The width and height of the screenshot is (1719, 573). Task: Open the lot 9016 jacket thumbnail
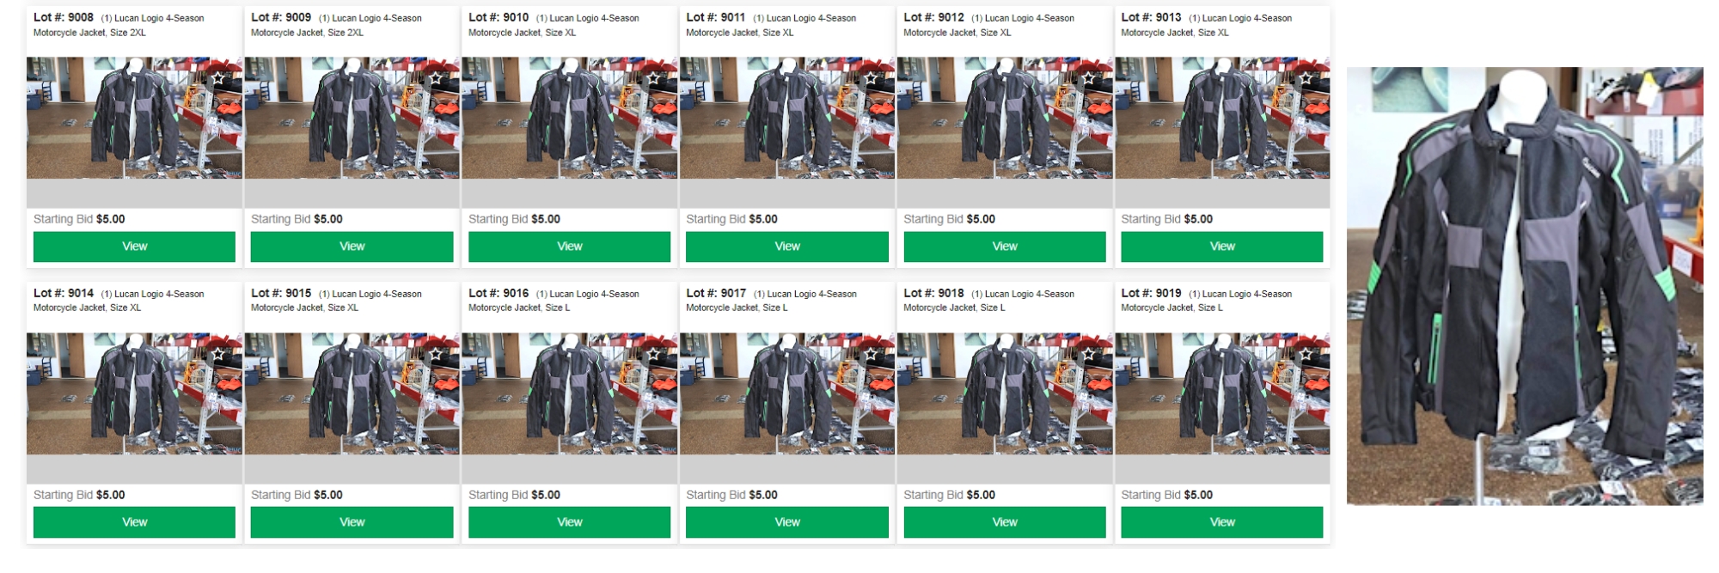click(570, 393)
